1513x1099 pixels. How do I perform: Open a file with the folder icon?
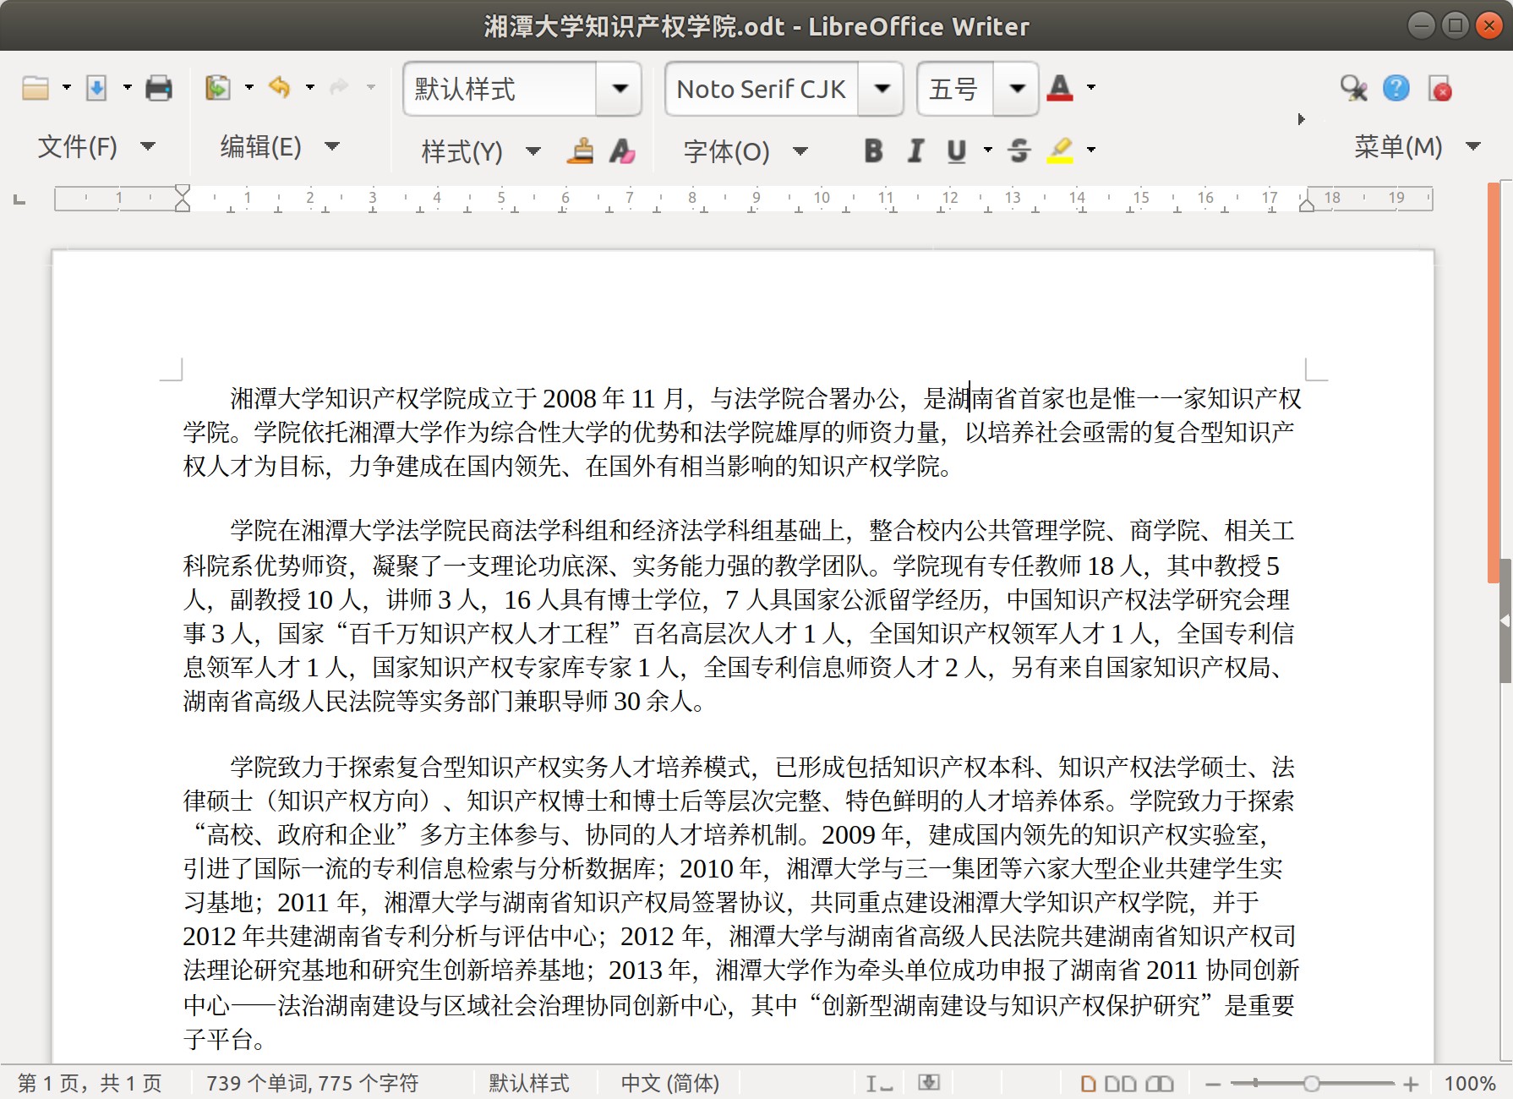[x=36, y=88]
